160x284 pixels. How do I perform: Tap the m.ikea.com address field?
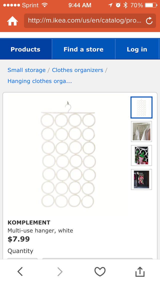(85, 20)
